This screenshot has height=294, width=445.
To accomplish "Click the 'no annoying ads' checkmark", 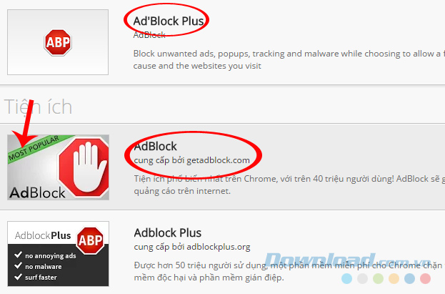I will 18,255.
